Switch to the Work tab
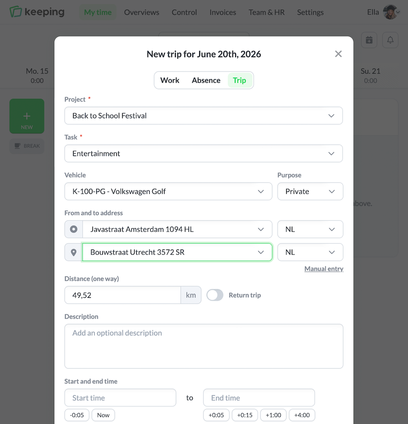408x424 pixels. coord(170,81)
